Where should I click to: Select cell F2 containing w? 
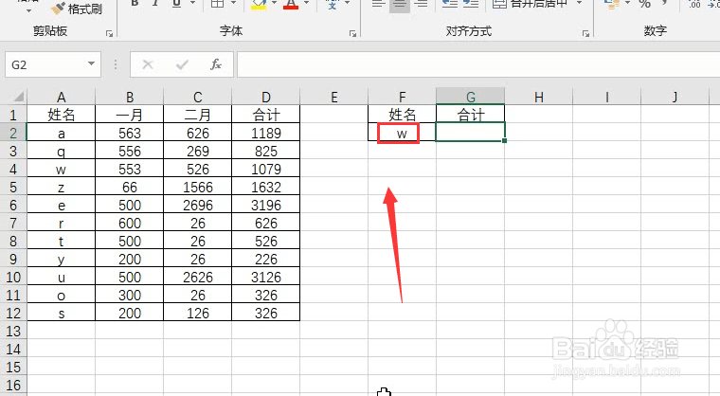pyautogui.click(x=403, y=134)
